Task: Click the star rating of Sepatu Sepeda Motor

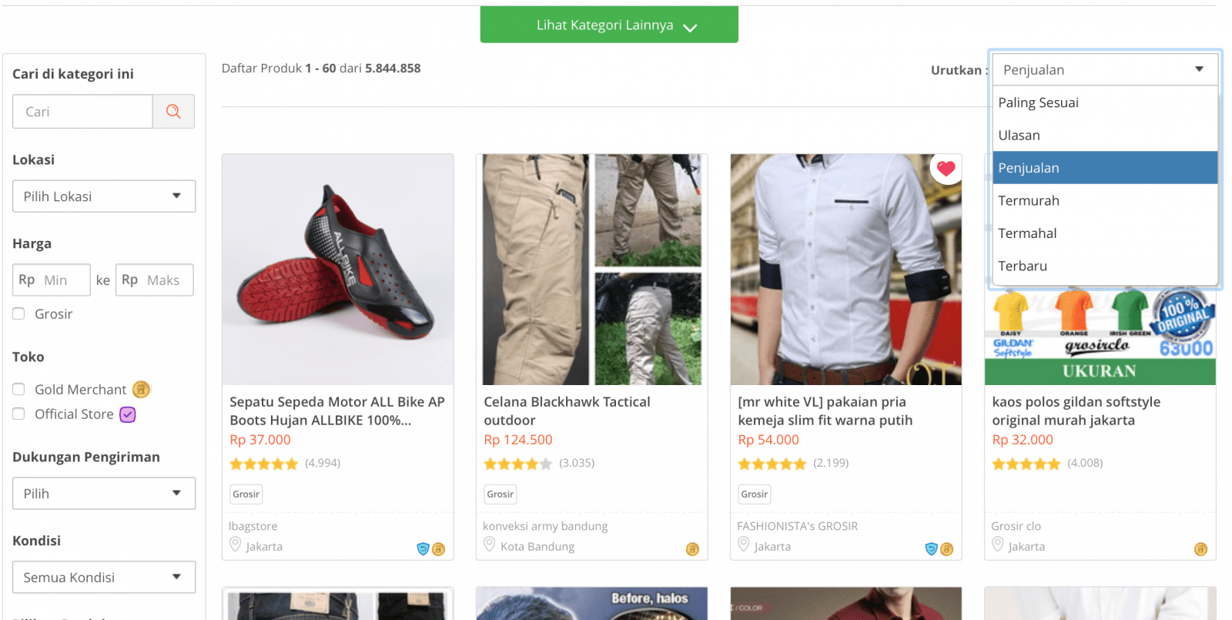Action: coord(263,464)
